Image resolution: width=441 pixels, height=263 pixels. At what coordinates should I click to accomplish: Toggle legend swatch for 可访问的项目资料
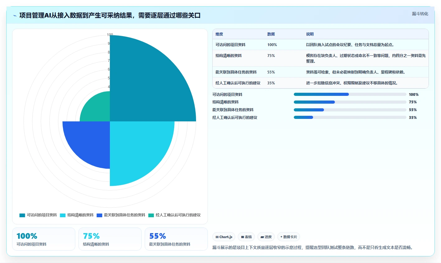22,215
